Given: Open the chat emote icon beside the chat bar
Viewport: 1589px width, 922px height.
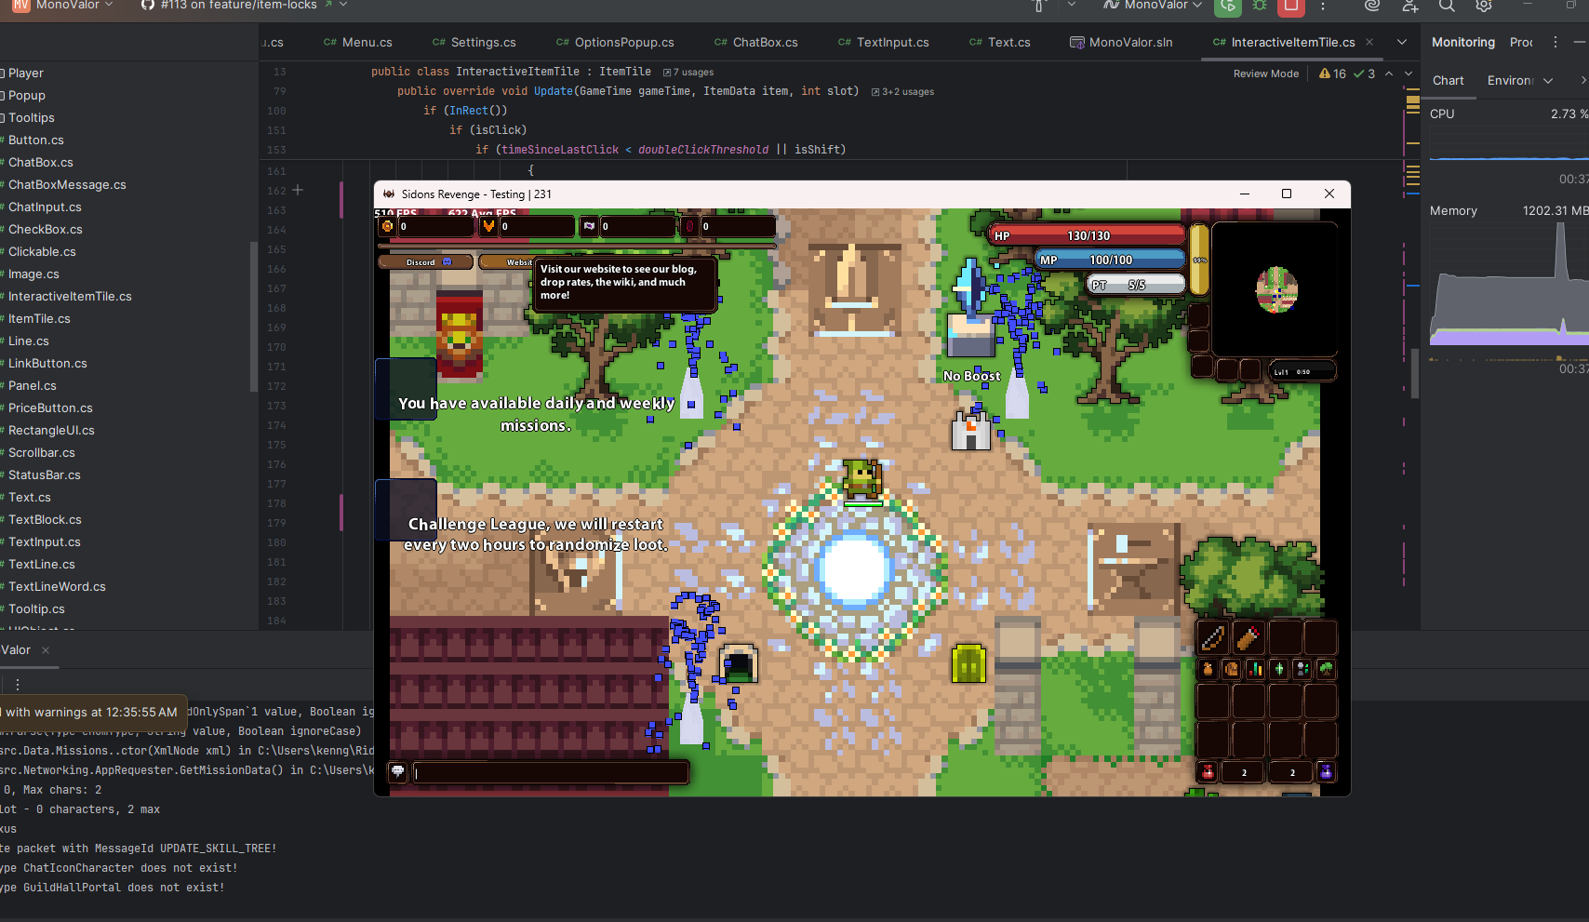Looking at the screenshot, I should click(397, 771).
